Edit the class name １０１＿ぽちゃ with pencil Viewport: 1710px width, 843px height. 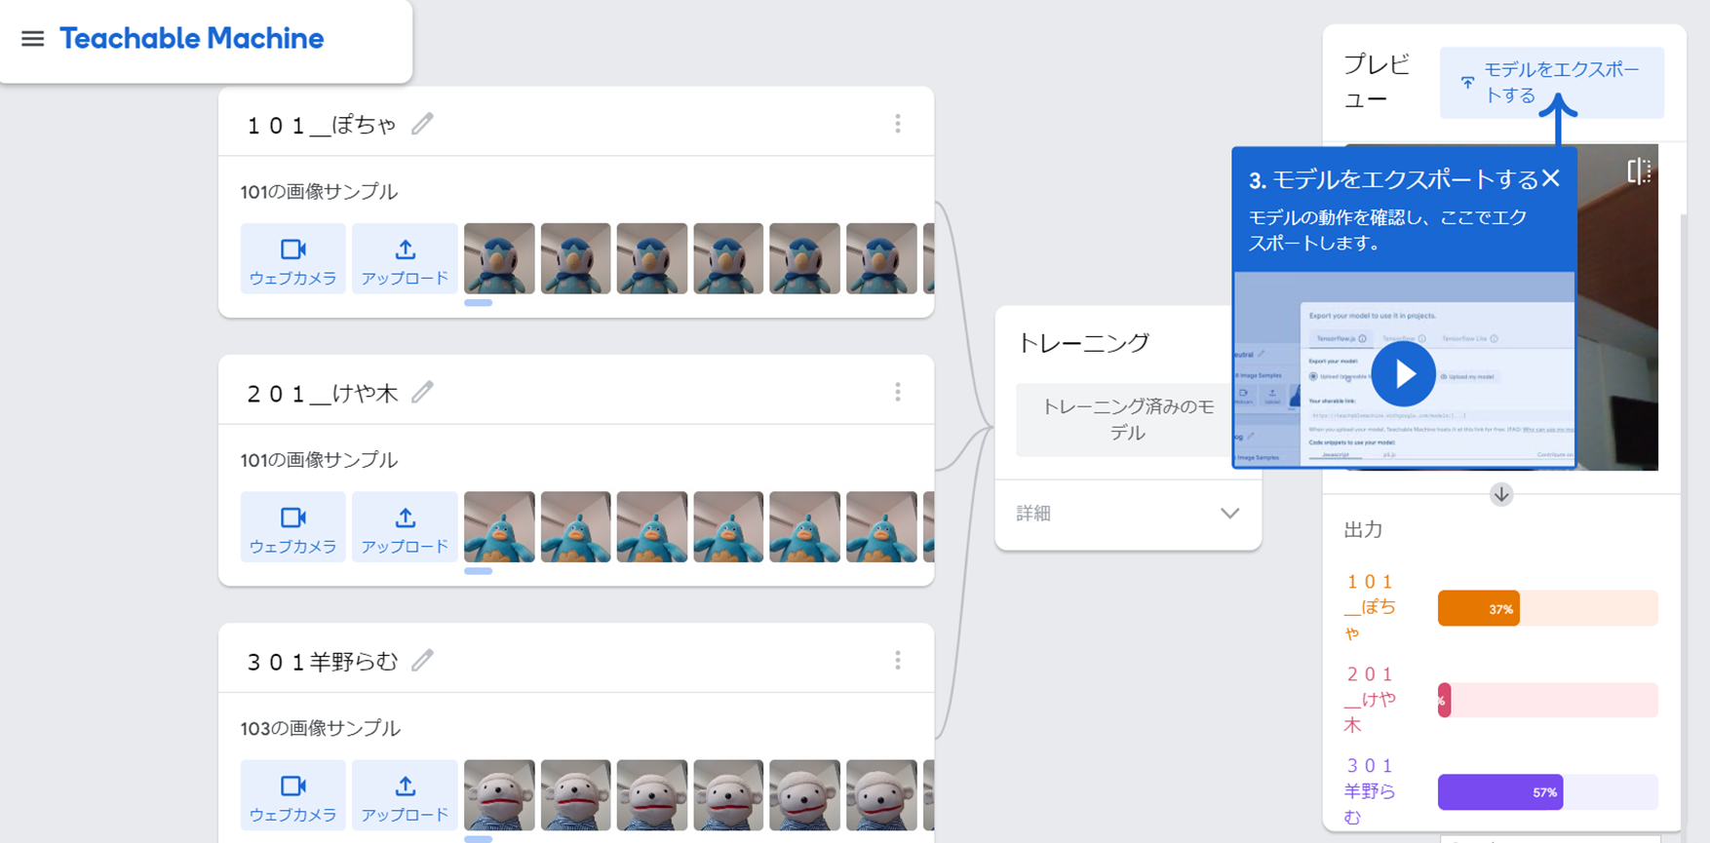tap(422, 124)
